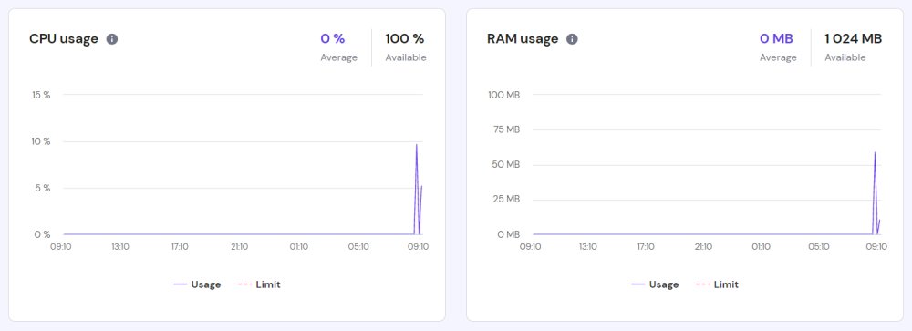Viewport: 912px width, 331px height.
Task: Click the 13:10 time label in RAM chart
Action: click(x=588, y=246)
